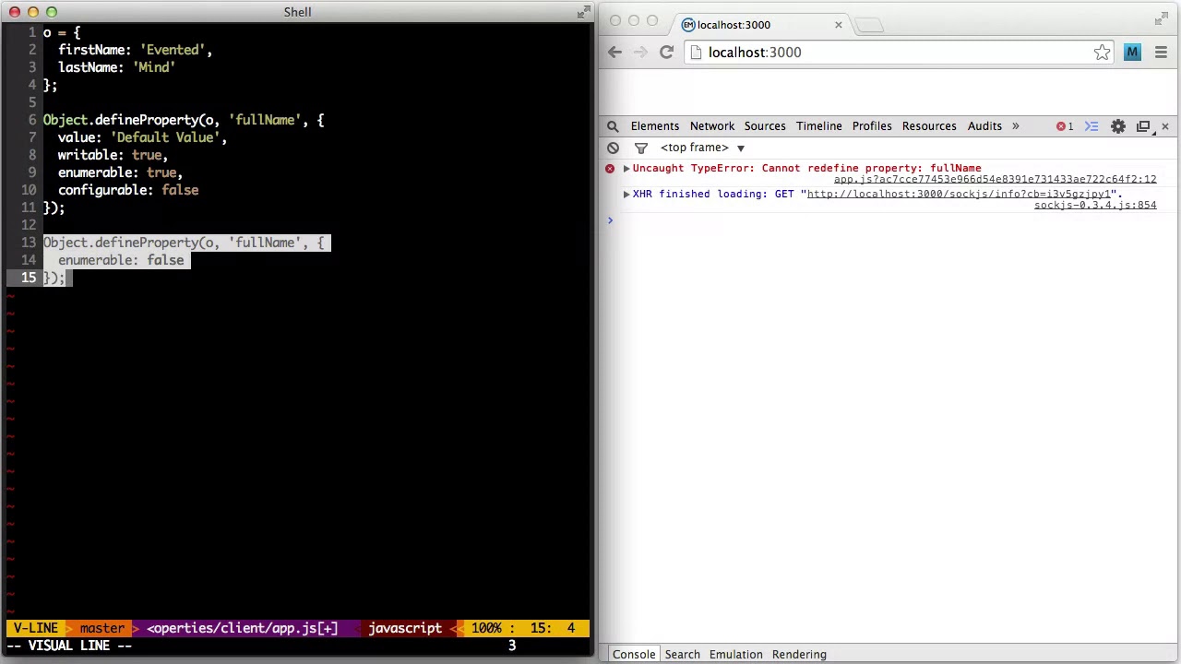
Task: Click the red error count indicator
Action: point(1065,126)
